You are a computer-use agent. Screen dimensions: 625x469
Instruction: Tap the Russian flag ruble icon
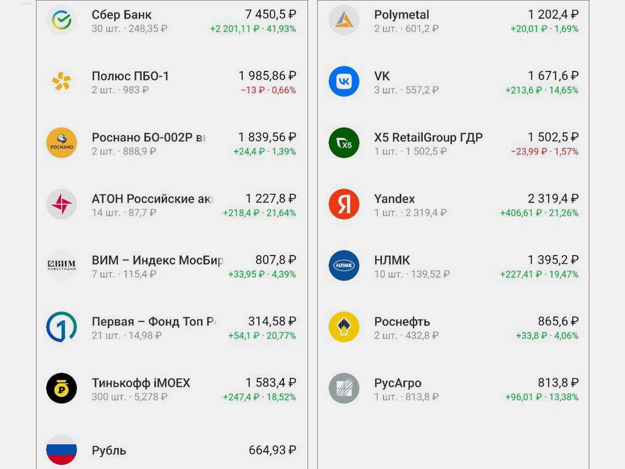[x=61, y=450]
